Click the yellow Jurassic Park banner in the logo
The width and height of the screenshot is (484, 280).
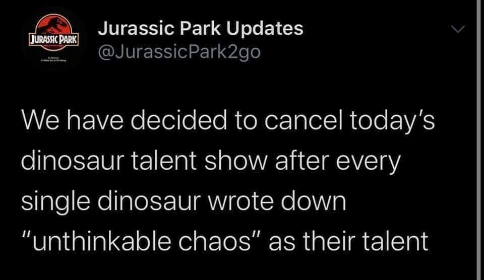[54, 39]
